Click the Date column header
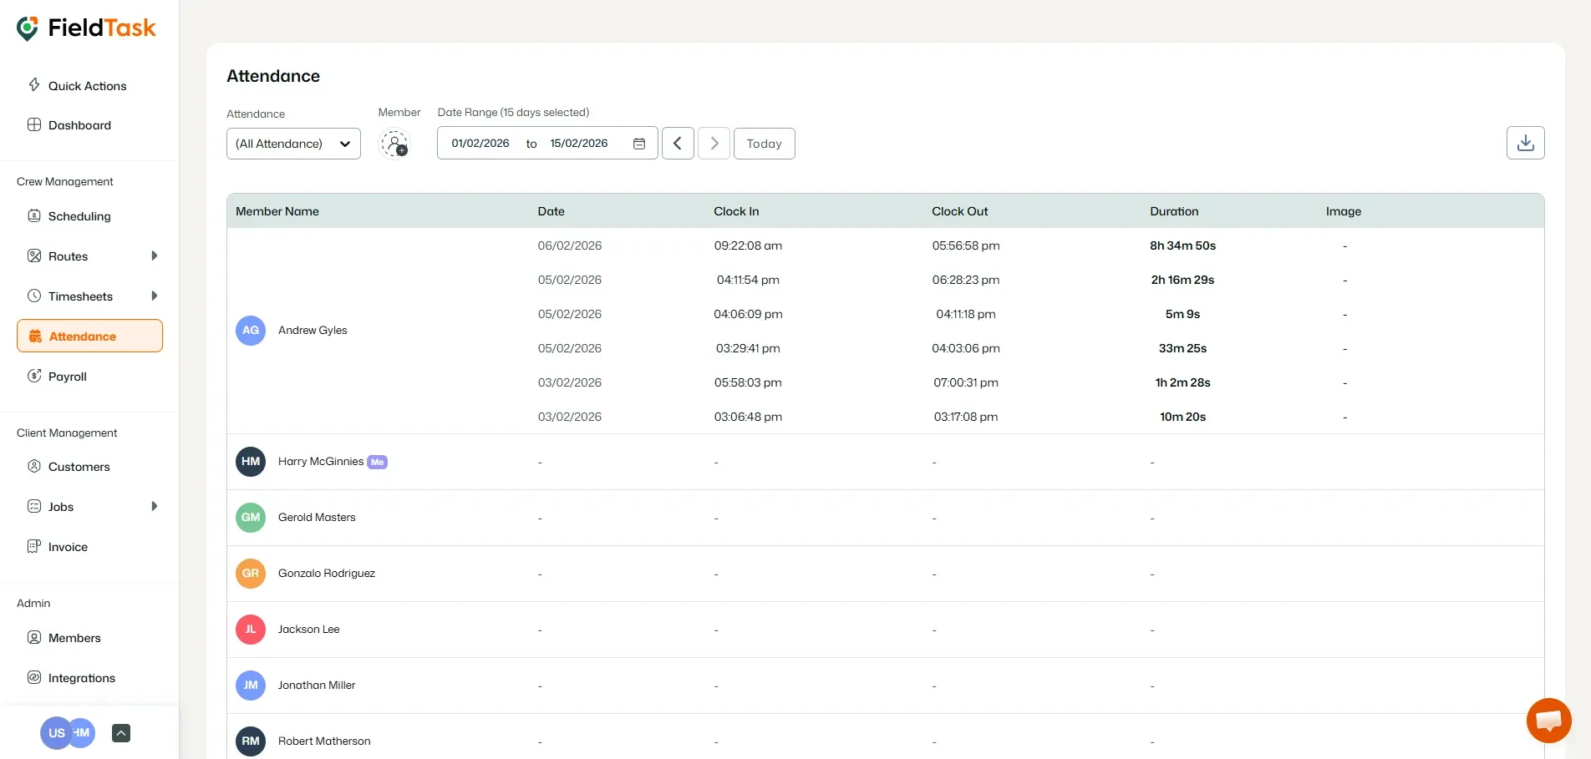This screenshot has height=759, width=1591. click(552, 211)
